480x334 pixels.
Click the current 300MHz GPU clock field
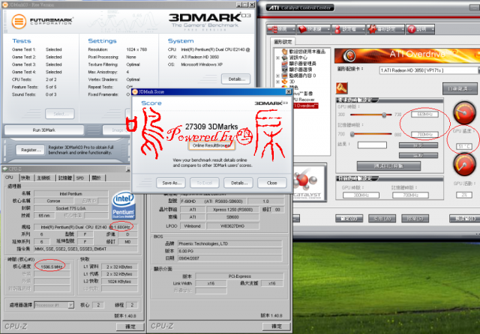pyautogui.click(x=361, y=195)
